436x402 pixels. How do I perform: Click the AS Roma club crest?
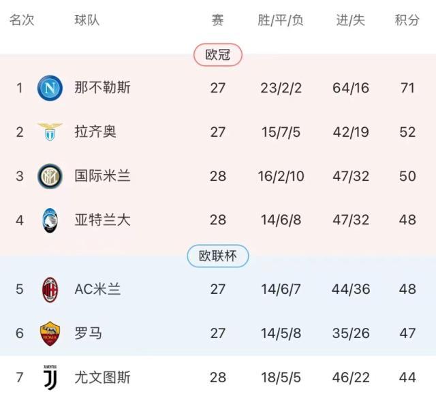pos(50,333)
